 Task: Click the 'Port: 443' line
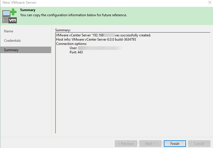pyautogui.click(x=76, y=52)
